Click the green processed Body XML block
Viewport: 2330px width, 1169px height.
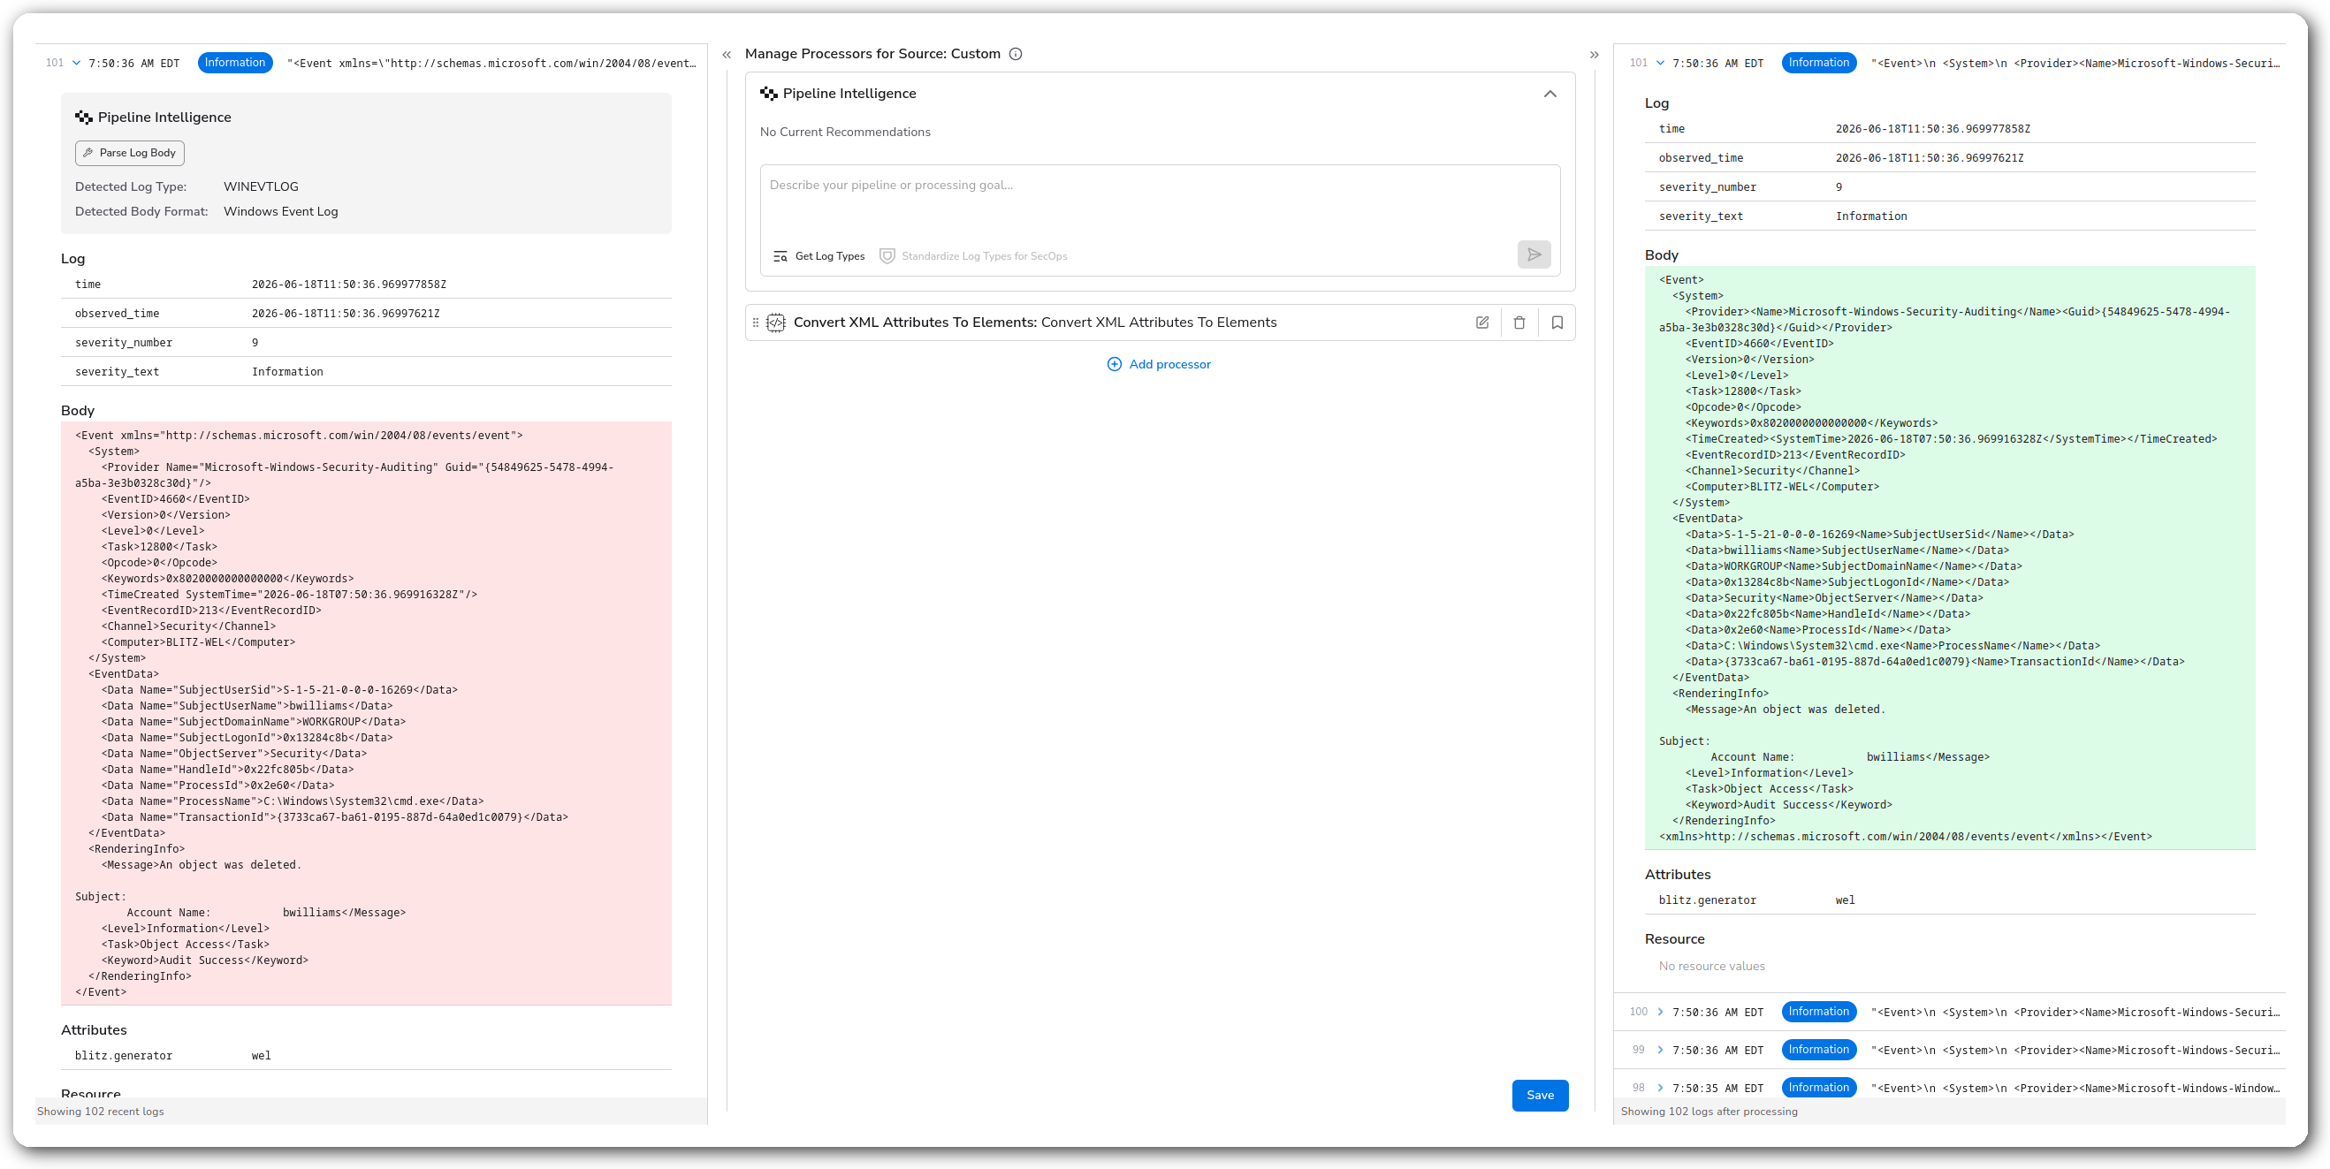1949,558
